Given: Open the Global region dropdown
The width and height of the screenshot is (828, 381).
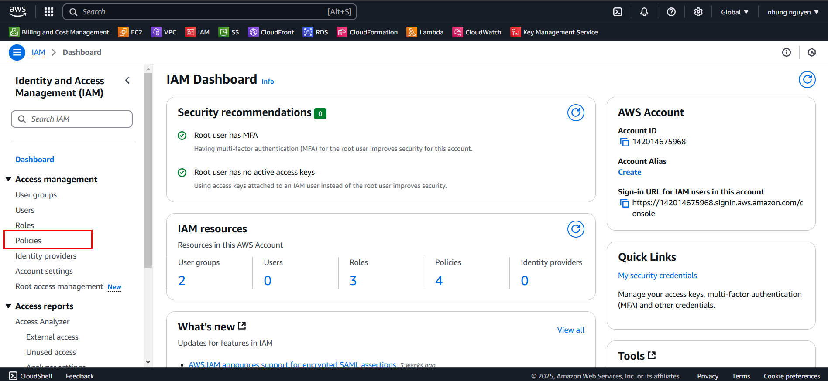Looking at the screenshot, I should [735, 12].
